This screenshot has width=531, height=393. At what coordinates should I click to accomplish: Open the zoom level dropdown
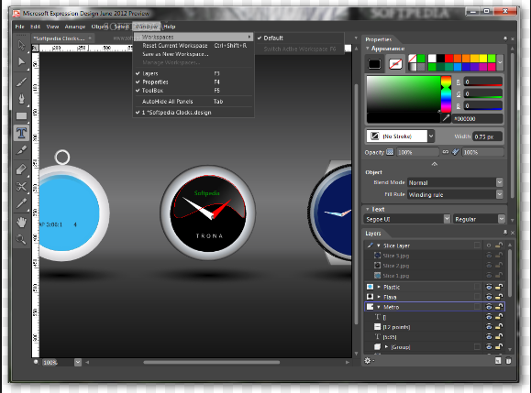coord(78,362)
